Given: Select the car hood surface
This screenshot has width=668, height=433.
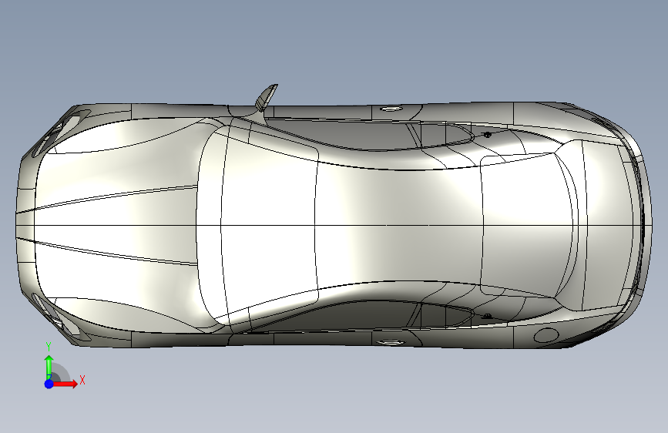Looking at the screenshot, I should 115,225.
